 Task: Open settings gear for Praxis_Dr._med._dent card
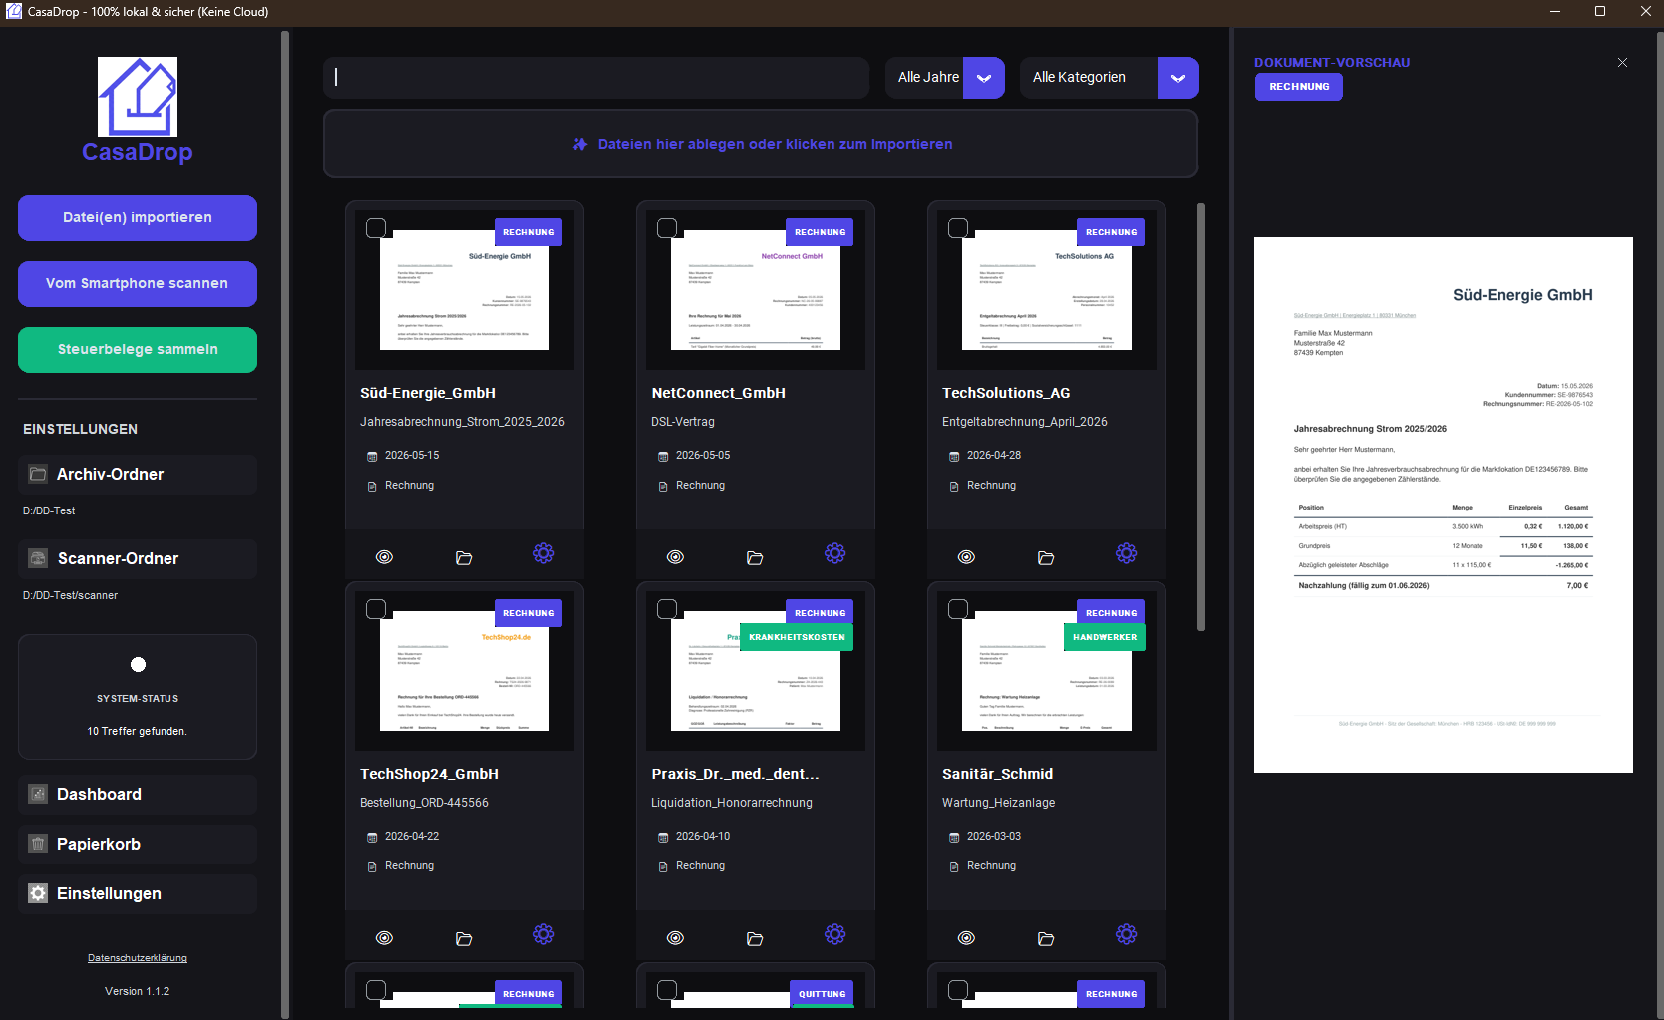[x=834, y=934]
